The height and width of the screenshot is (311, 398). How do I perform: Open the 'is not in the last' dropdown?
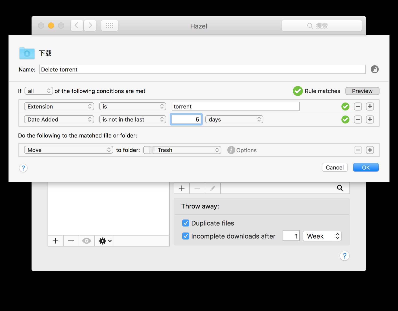coord(133,119)
